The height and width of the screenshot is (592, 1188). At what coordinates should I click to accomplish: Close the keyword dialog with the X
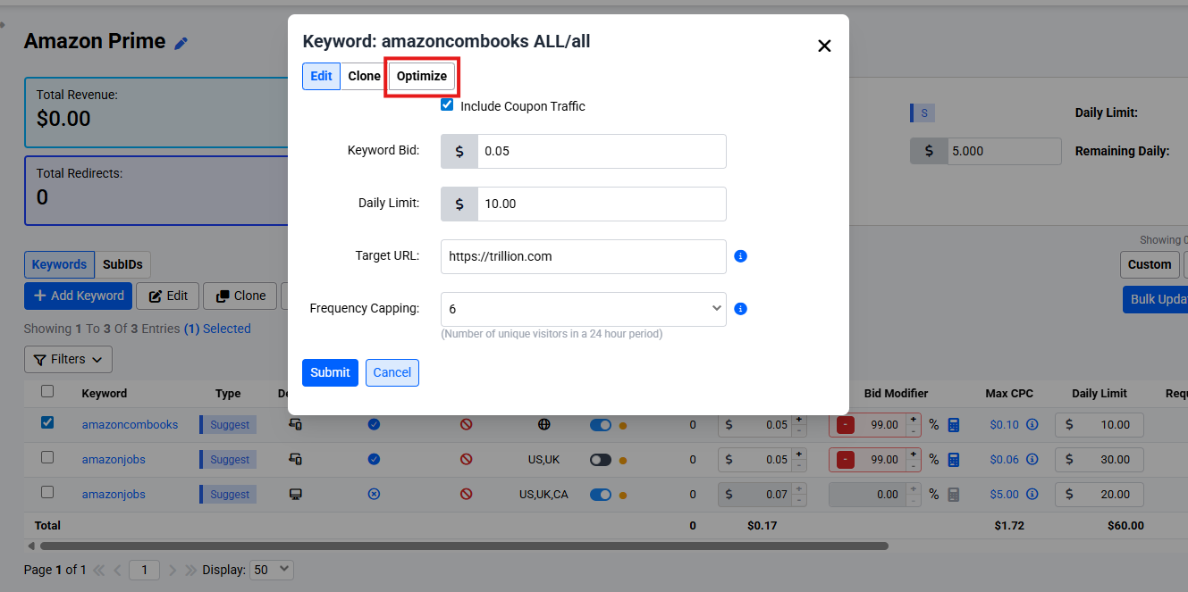coord(824,46)
